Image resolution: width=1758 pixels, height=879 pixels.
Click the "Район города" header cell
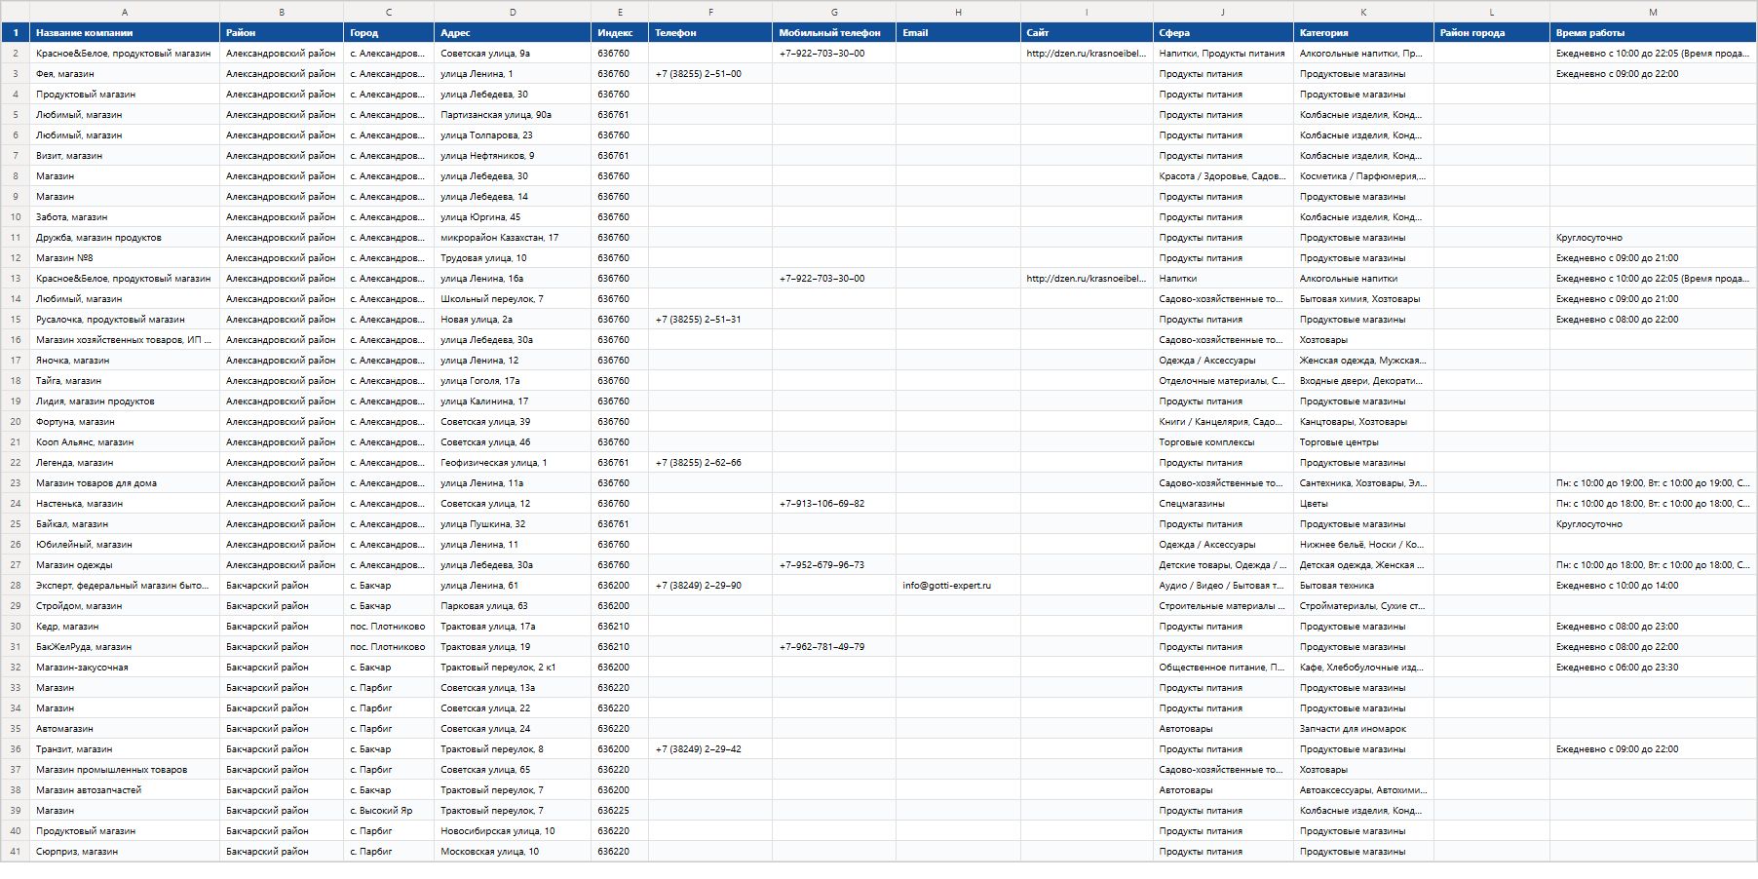[x=1492, y=32]
